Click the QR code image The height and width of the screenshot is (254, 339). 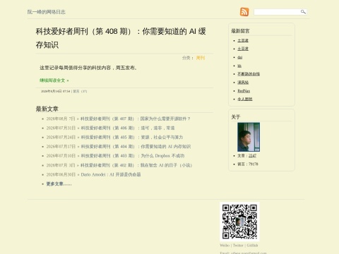click(x=239, y=222)
